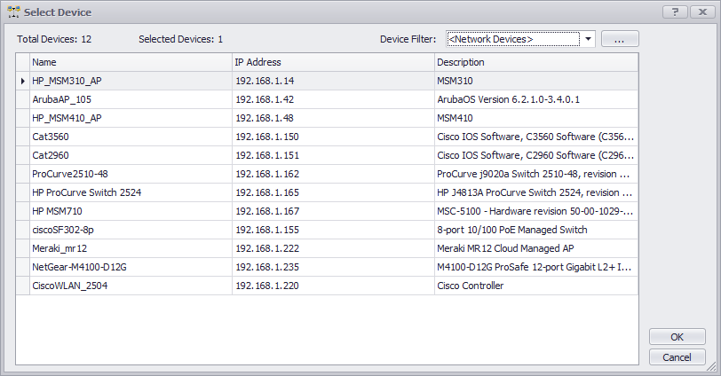The image size is (721, 376).
Task: Select the ArubaAP_105 device row
Action: [x=327, y=99]
